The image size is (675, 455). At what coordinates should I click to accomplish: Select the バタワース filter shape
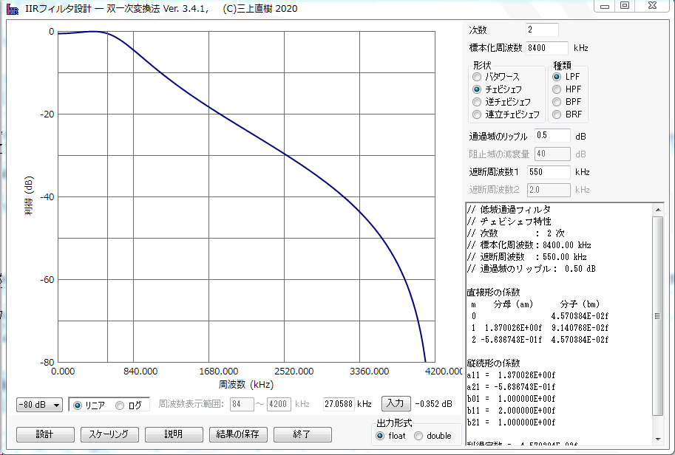(478, 77)
